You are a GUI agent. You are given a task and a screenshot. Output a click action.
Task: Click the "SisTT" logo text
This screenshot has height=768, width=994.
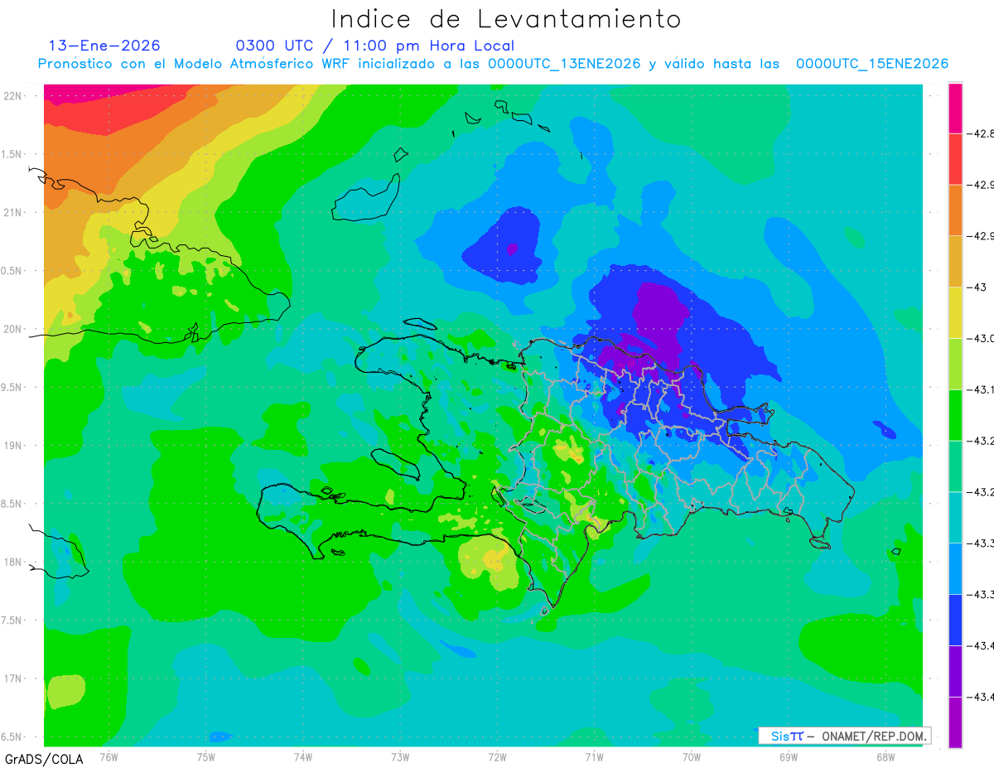coord(787,736)
